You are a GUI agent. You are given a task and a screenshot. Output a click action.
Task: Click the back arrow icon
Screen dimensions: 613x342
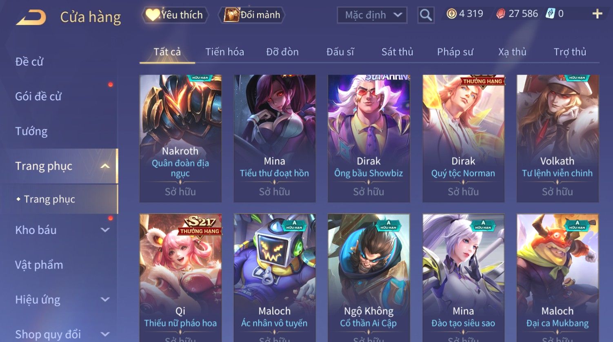(x=31, y=18)
